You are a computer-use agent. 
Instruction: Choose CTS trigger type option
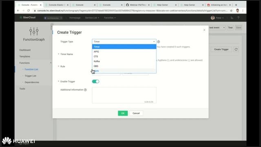(124, 56)
